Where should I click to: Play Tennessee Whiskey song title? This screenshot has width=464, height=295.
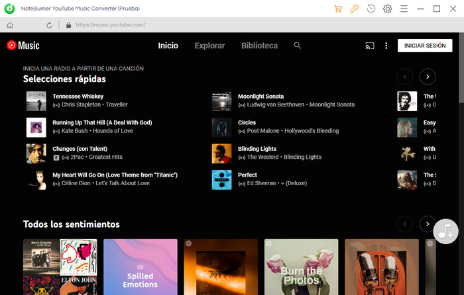[x=78, y=97]
